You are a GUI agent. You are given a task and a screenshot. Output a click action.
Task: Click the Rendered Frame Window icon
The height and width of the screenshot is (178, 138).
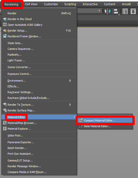click(x=5, y=36)
